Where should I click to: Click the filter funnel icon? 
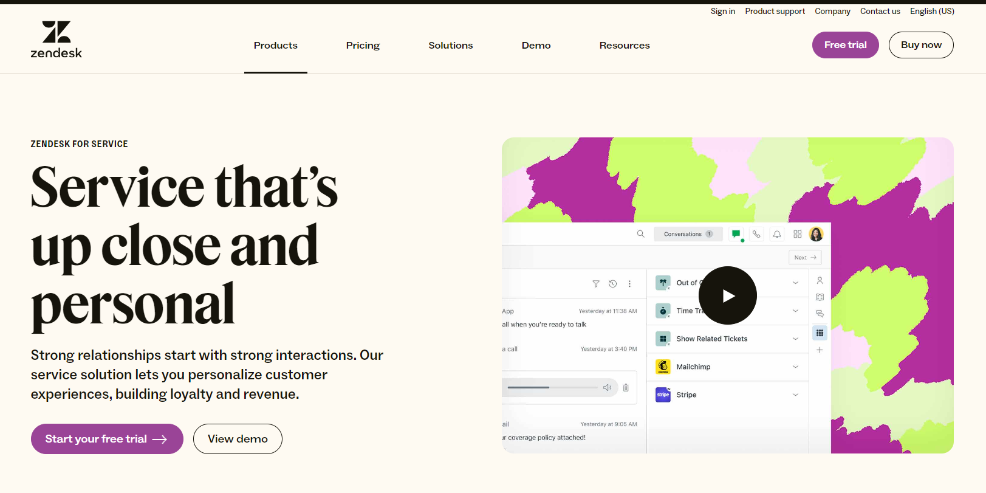(596, 284)
